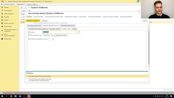
Task: Open the Регламентные задания link
Action: 71,17
